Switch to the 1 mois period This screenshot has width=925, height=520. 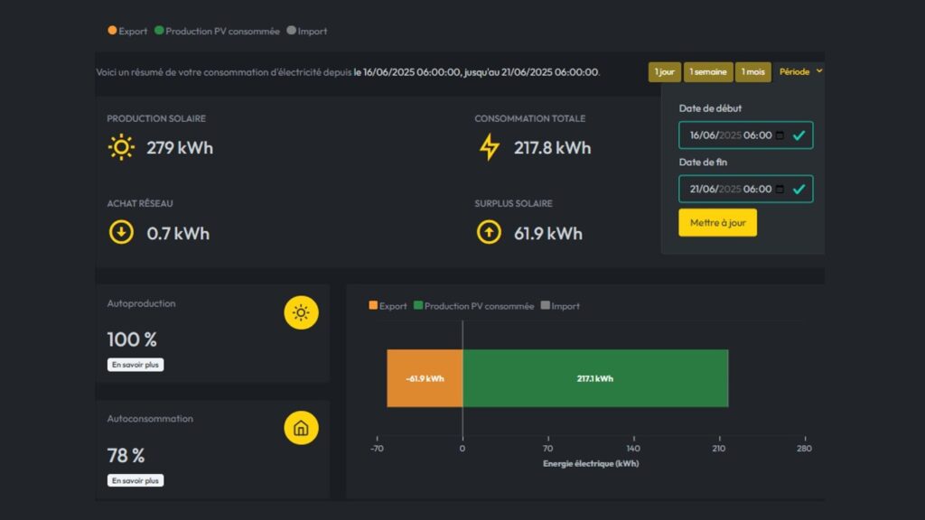tap(753, 72)
